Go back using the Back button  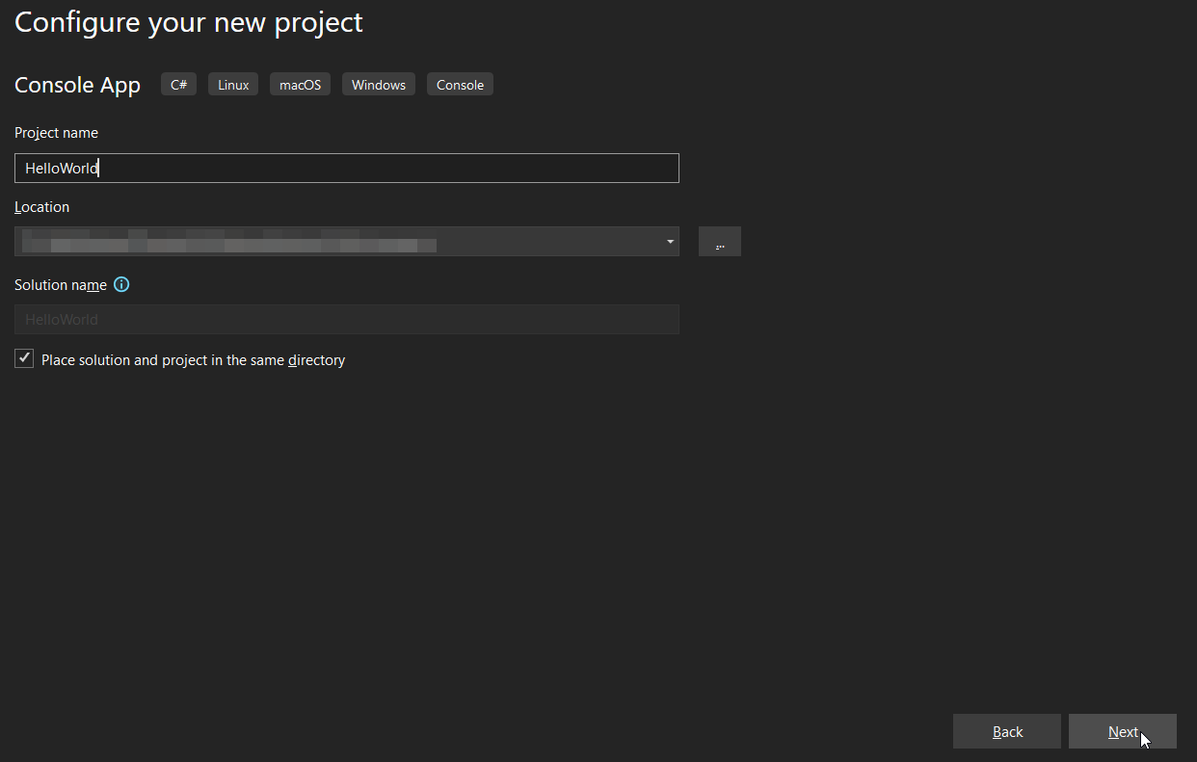tap(1006, 731)
